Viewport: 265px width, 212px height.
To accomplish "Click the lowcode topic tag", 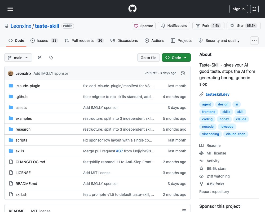I will (227, 127).
